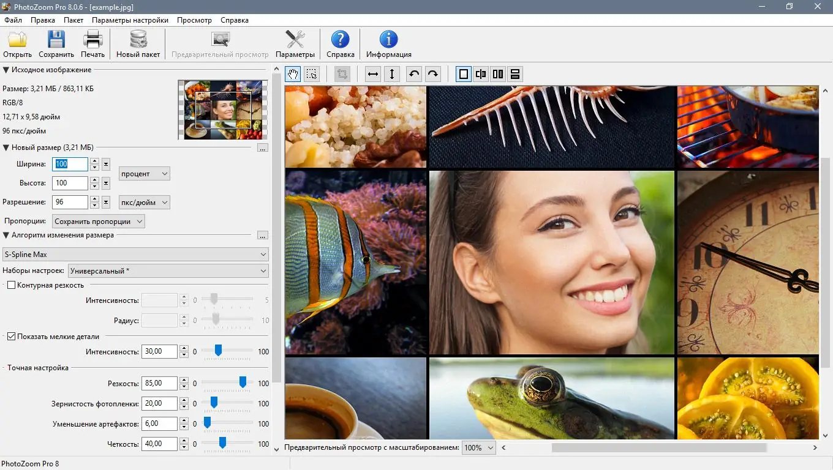This screenshot has height=470, width=833.
Task: Click the Печать printer icon
Action: pyautogui.click(x=93, y=40)
